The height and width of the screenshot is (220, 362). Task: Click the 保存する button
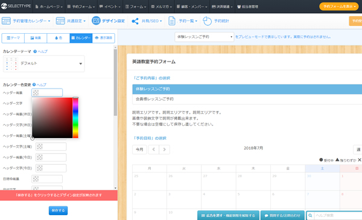(58, 210)
